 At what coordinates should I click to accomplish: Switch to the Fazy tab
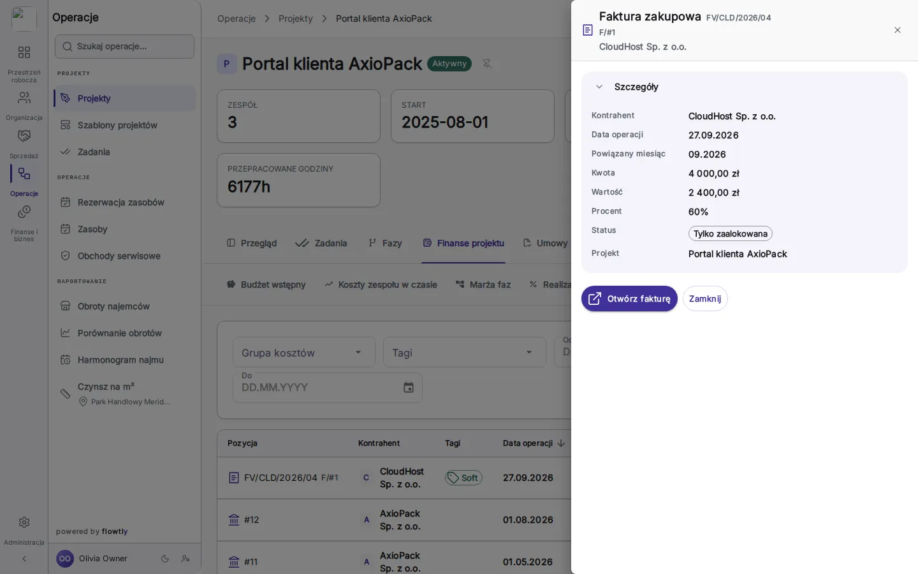pos(385,243)
